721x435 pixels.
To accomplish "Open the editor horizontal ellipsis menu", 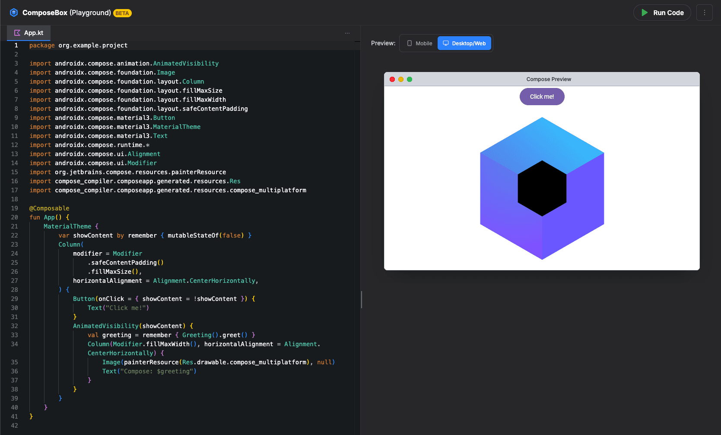I will pyautogui.click(x=347, y=33).
